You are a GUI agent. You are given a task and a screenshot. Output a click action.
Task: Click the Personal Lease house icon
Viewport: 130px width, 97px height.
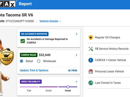tap(91, 72)
